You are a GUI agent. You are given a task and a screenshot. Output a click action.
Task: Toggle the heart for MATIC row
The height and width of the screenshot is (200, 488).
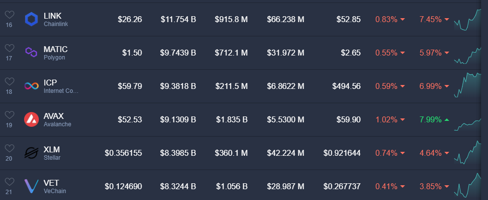point(10,48)
